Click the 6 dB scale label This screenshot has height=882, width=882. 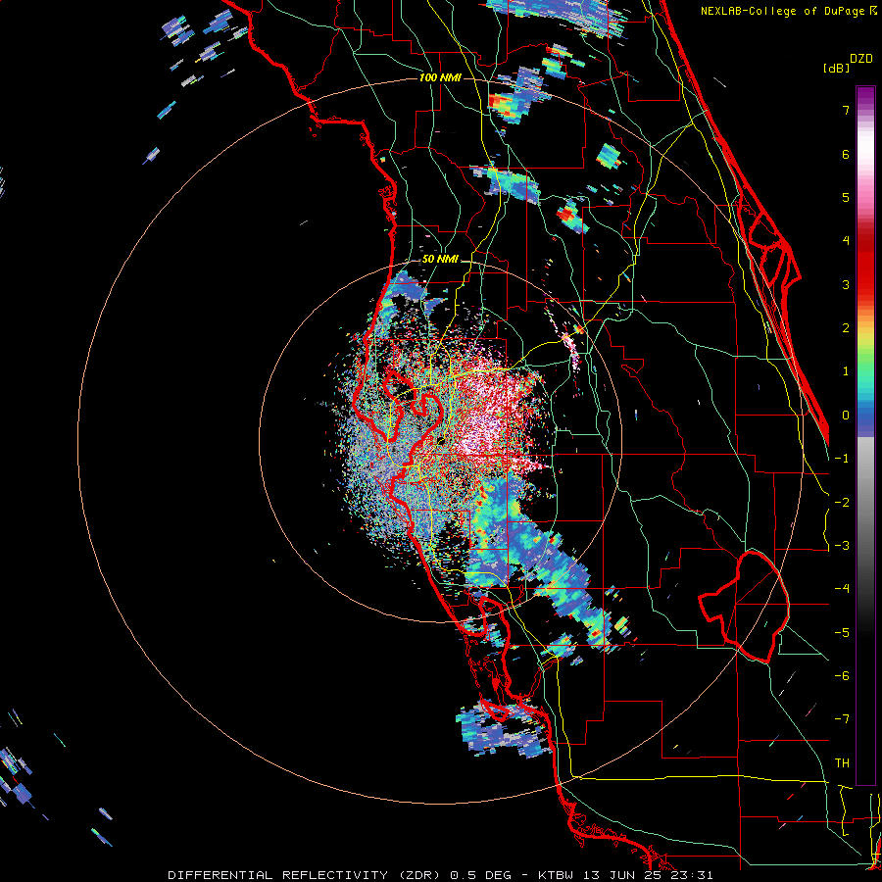(846, 154)
